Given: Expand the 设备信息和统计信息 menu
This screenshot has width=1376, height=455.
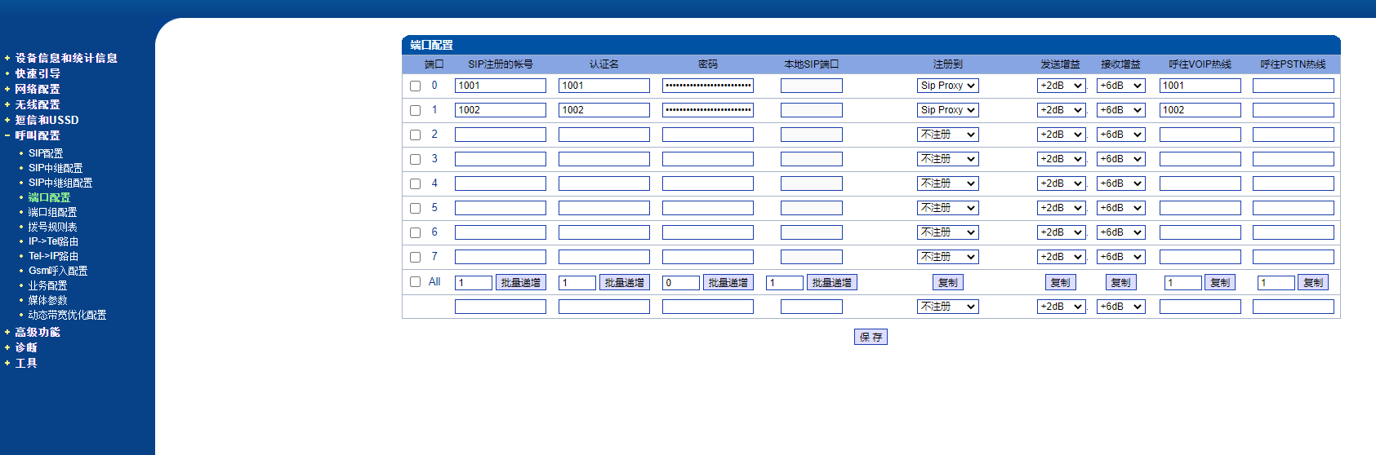Looking at the screenshot, I should pos(66,58).
